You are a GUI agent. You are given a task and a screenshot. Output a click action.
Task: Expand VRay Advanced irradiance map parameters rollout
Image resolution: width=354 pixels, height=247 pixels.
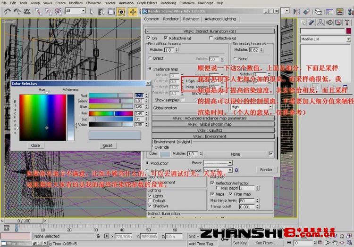point(210,118)
